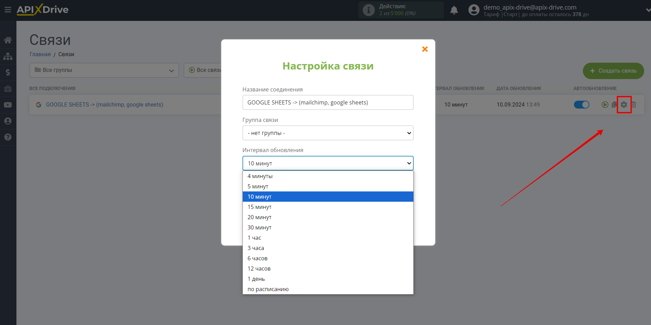Select the 3 часа option
This screenshot has height=325, width=651.
pyautogui.click(x=328, y=248)
